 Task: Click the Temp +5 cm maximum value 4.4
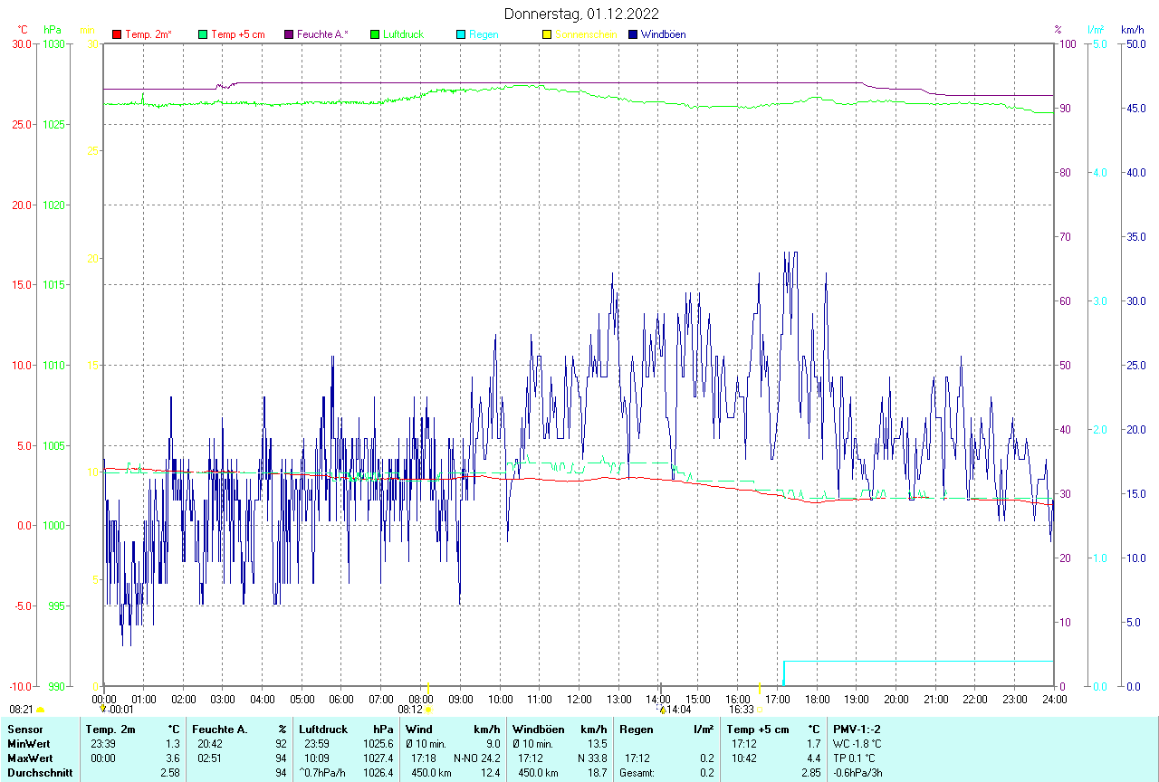[x=813, y=758]
